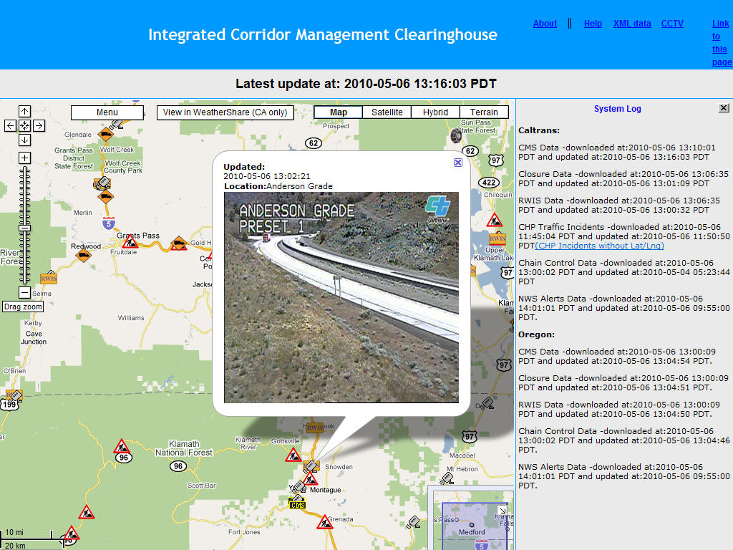Switch map view to Satellite

pos(387,112)
